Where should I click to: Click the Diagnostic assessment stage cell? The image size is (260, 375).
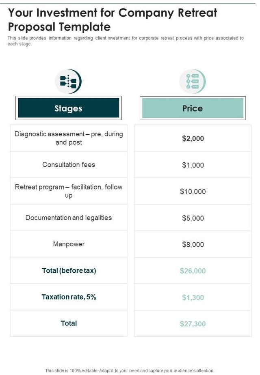click(69, 138)
